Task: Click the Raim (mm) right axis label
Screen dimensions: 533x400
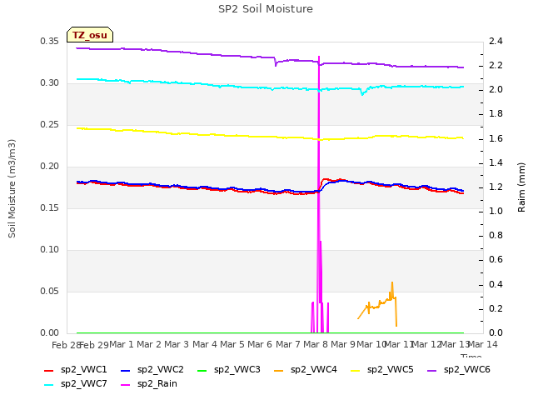Action: [521, 187]
